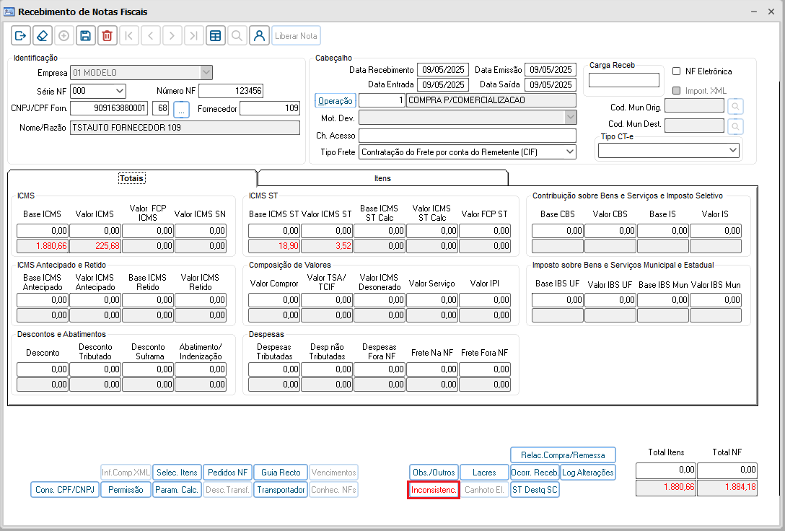Click the Número NF input field
785x531 pixels.
[231, 91]
